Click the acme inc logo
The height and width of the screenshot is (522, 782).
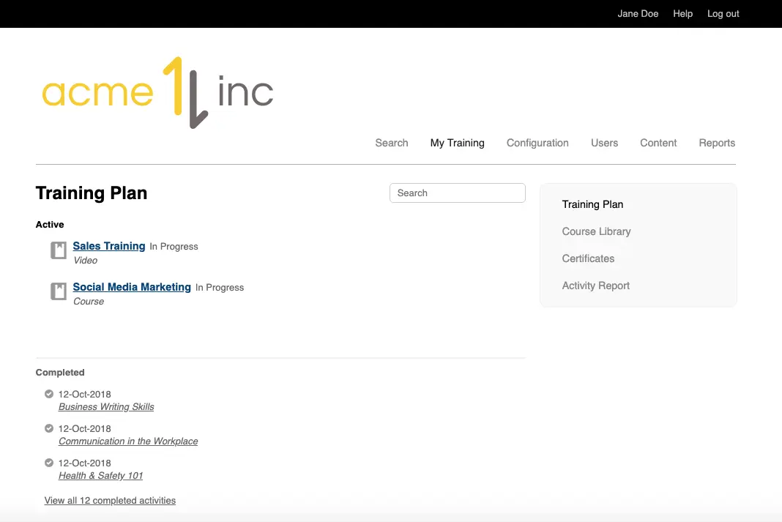tap(157, 93)
